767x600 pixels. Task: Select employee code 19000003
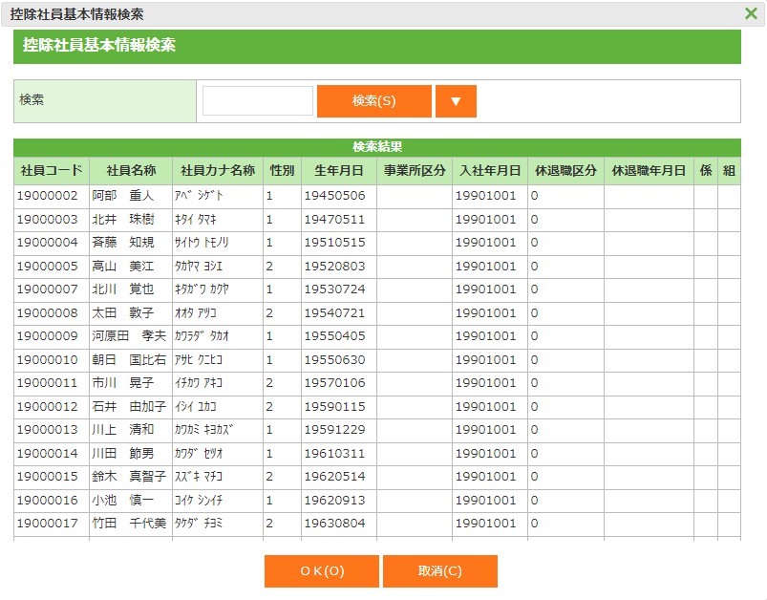click(x=48, y=219)
